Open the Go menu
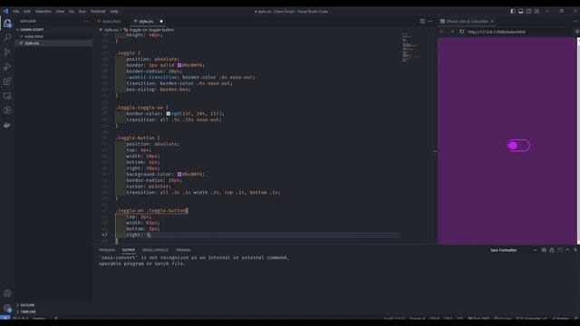This screenshot has height=326, width=580. pos(72,11)
